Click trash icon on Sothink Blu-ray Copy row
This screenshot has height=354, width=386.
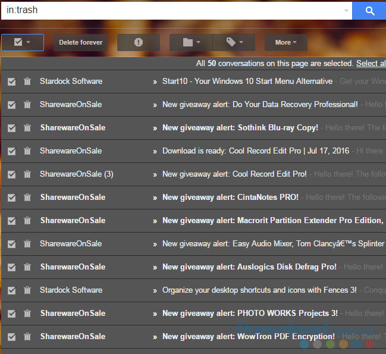click(27, 128)
